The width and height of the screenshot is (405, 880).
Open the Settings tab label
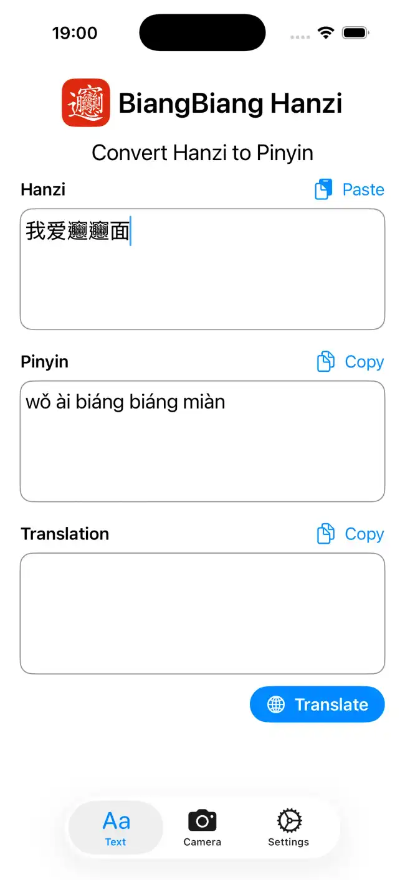[288, 842]
